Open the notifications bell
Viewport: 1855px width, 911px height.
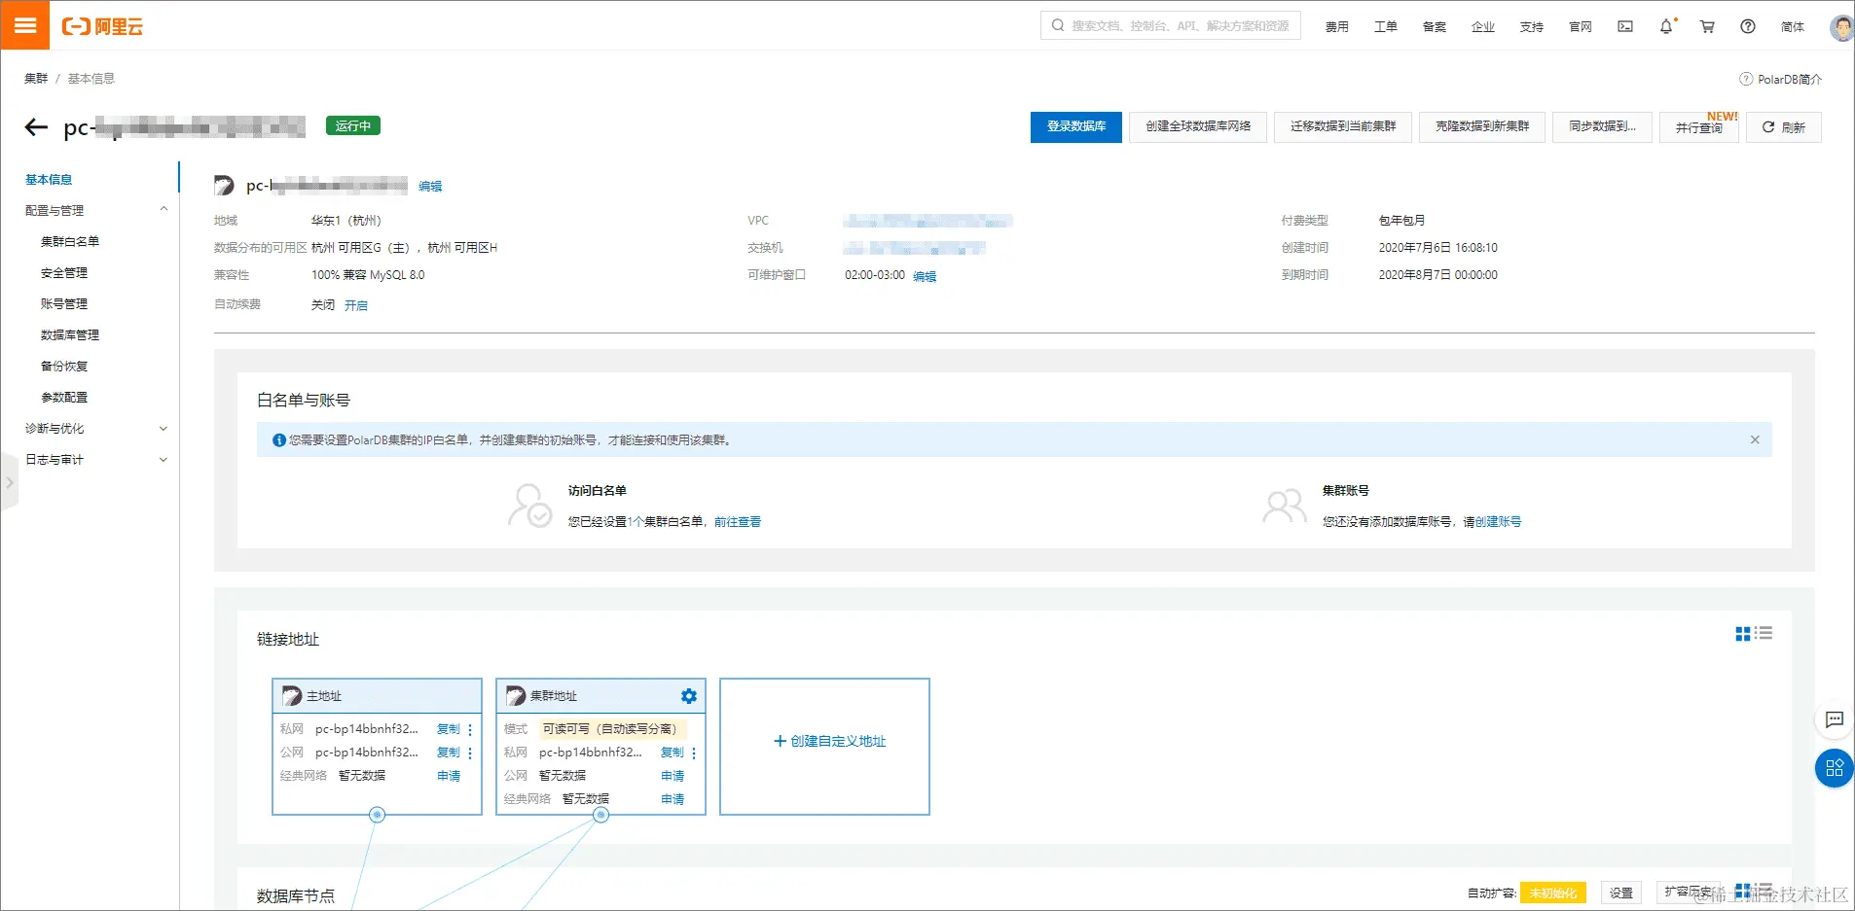(x=1666, y=26)
